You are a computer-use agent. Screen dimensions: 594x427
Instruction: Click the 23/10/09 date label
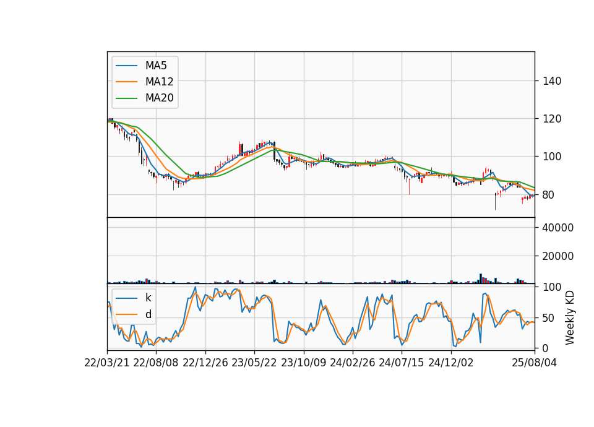pyautogui.click(x=303, y=363)
